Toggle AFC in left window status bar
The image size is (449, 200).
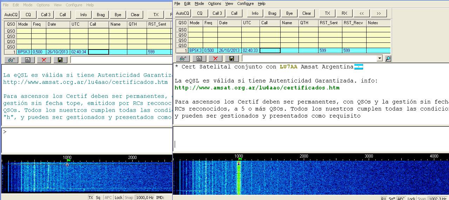[108, 198]
